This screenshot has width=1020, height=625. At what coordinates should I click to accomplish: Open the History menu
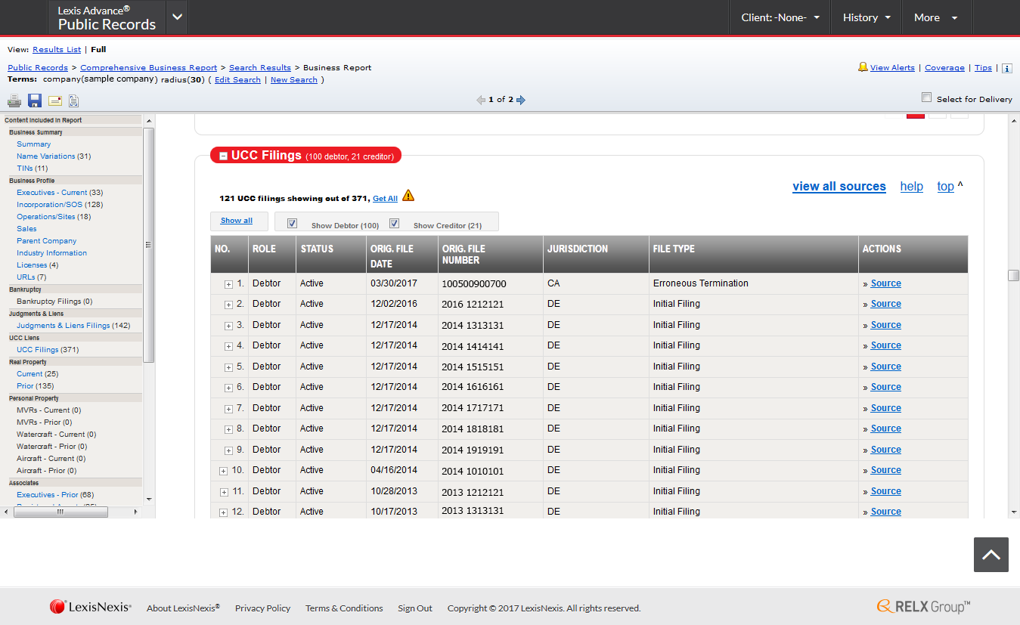[867, 17]
